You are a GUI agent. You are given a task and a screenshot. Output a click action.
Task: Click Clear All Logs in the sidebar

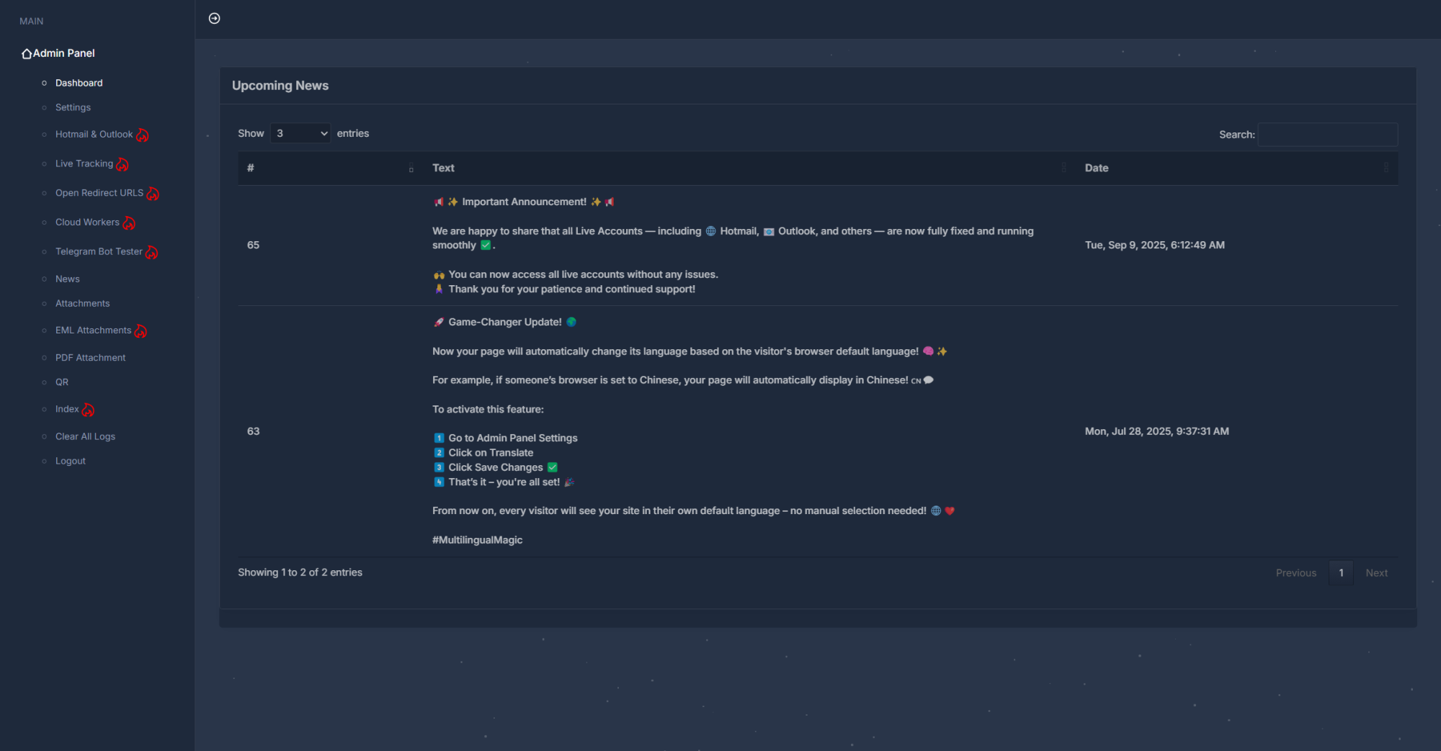(x=85, y=436)
